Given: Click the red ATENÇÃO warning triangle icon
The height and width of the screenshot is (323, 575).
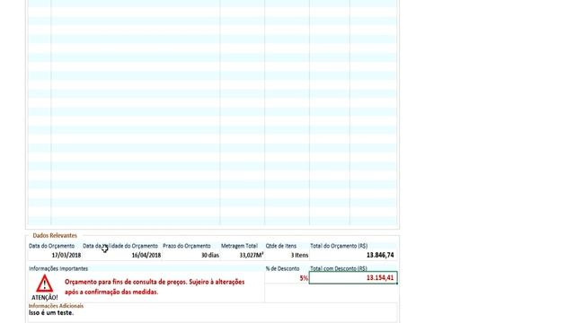Looking at the screenshot, I should (x=44, y=284).
